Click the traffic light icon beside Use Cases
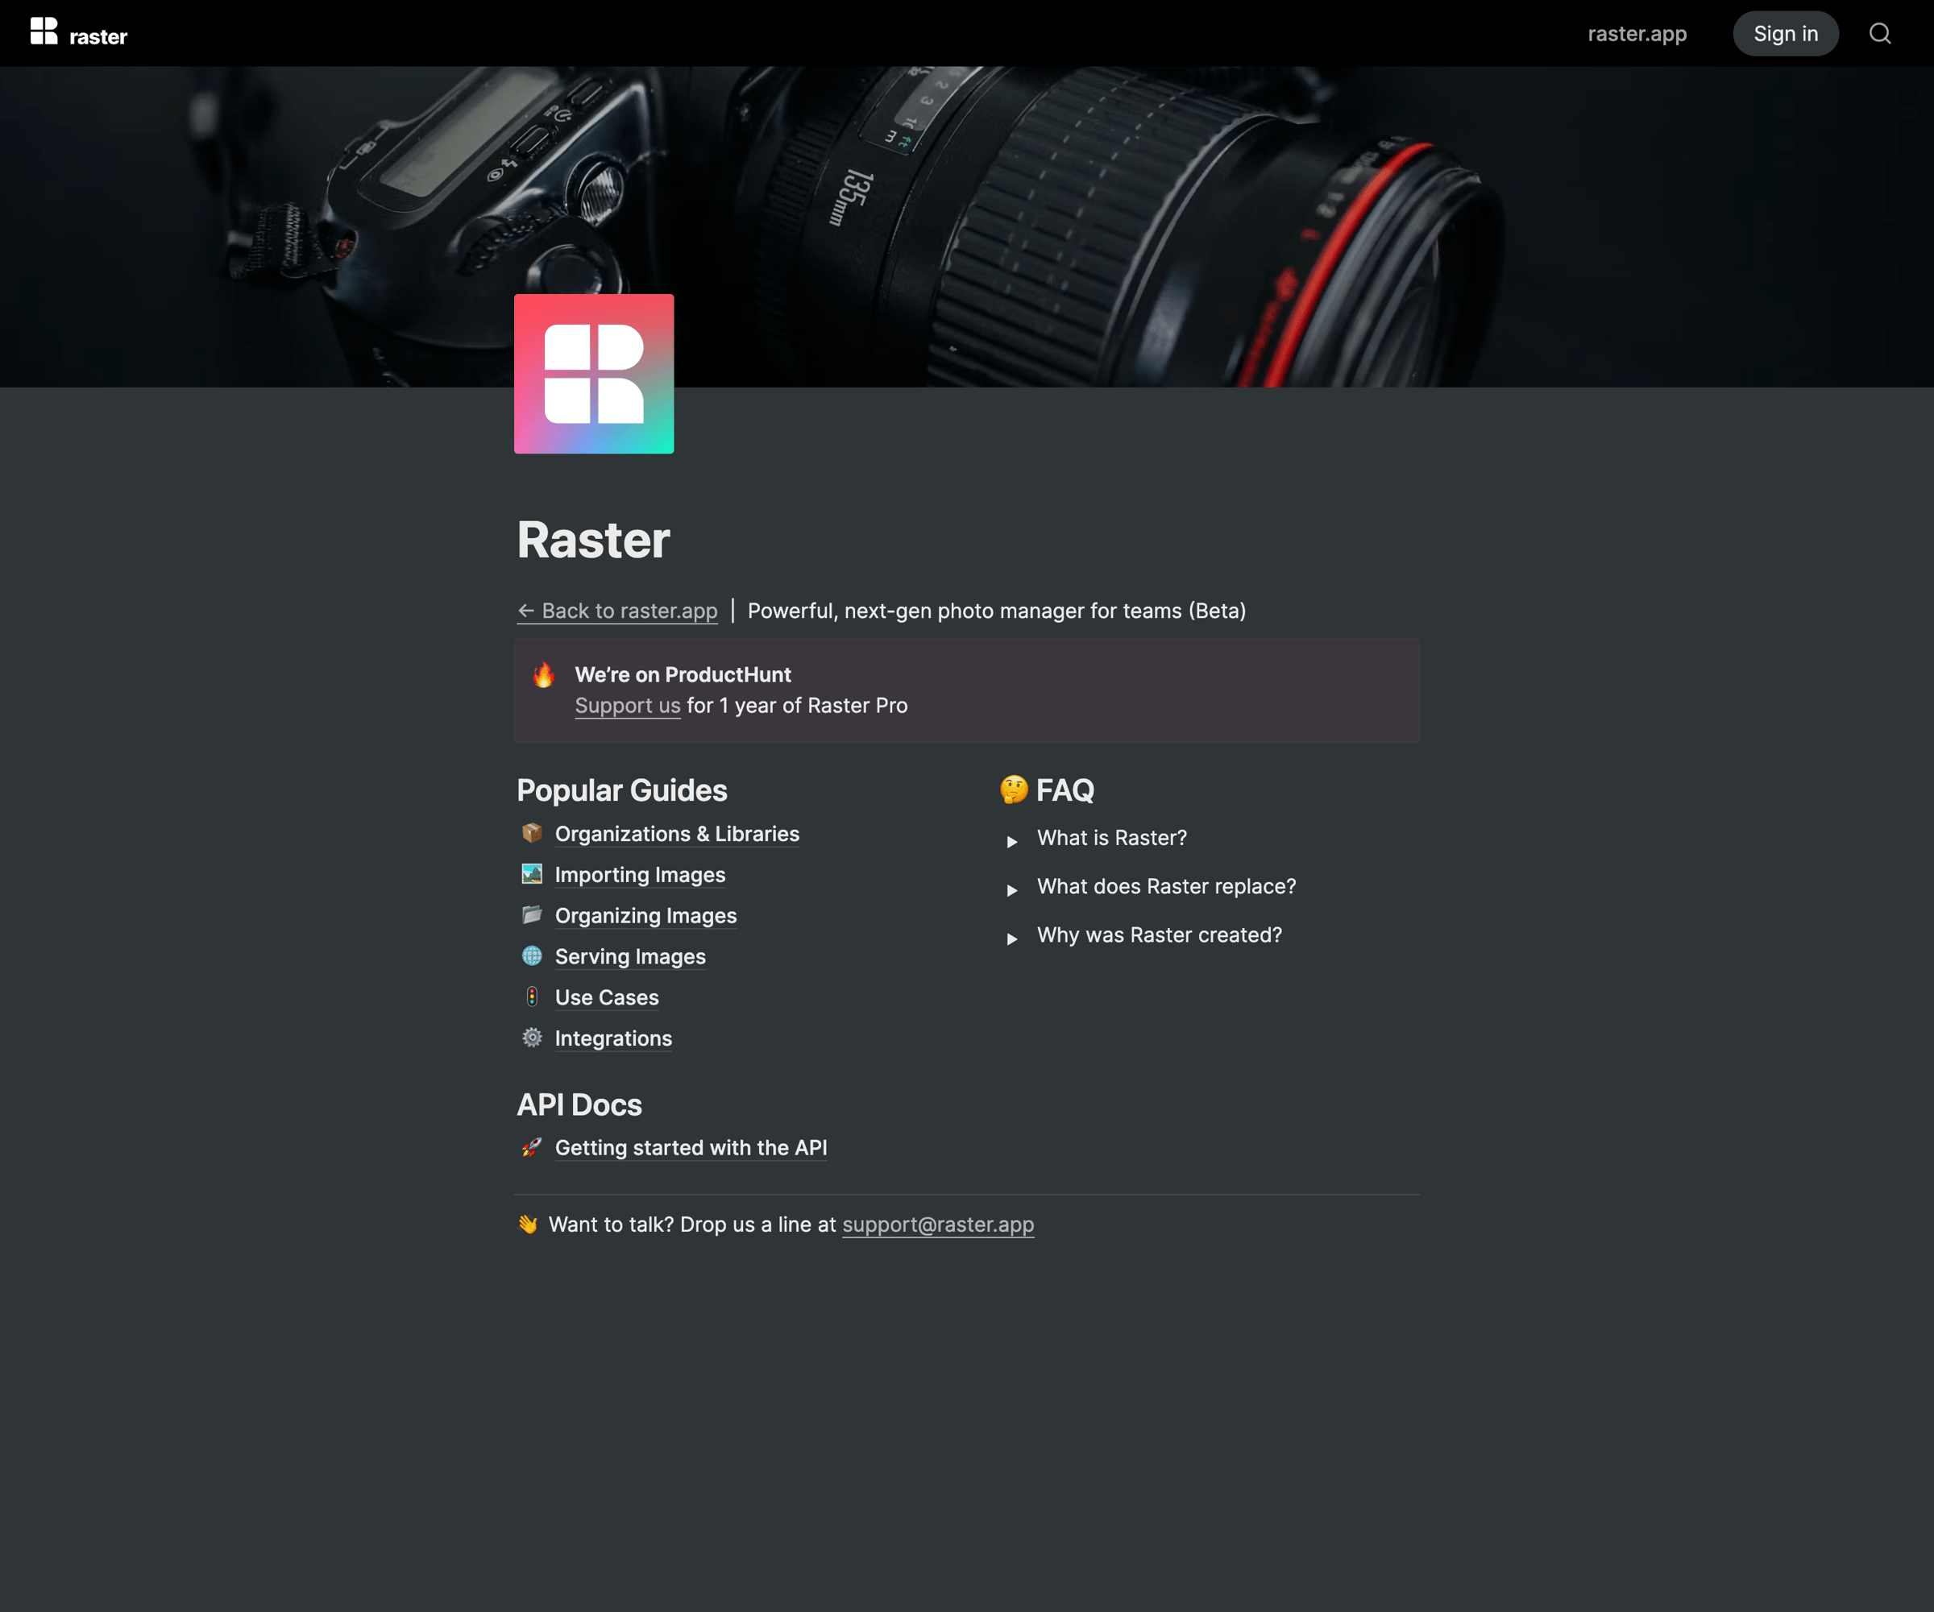1934x1612 pixels. click(x=533, y=996)
